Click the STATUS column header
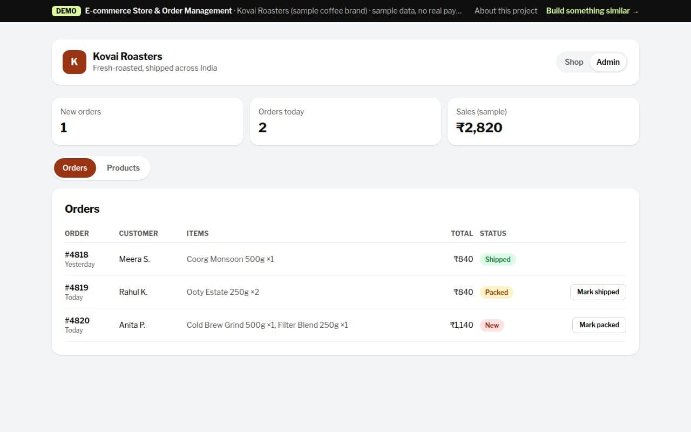This screenshot has height=432, width=691. (493, 233)
